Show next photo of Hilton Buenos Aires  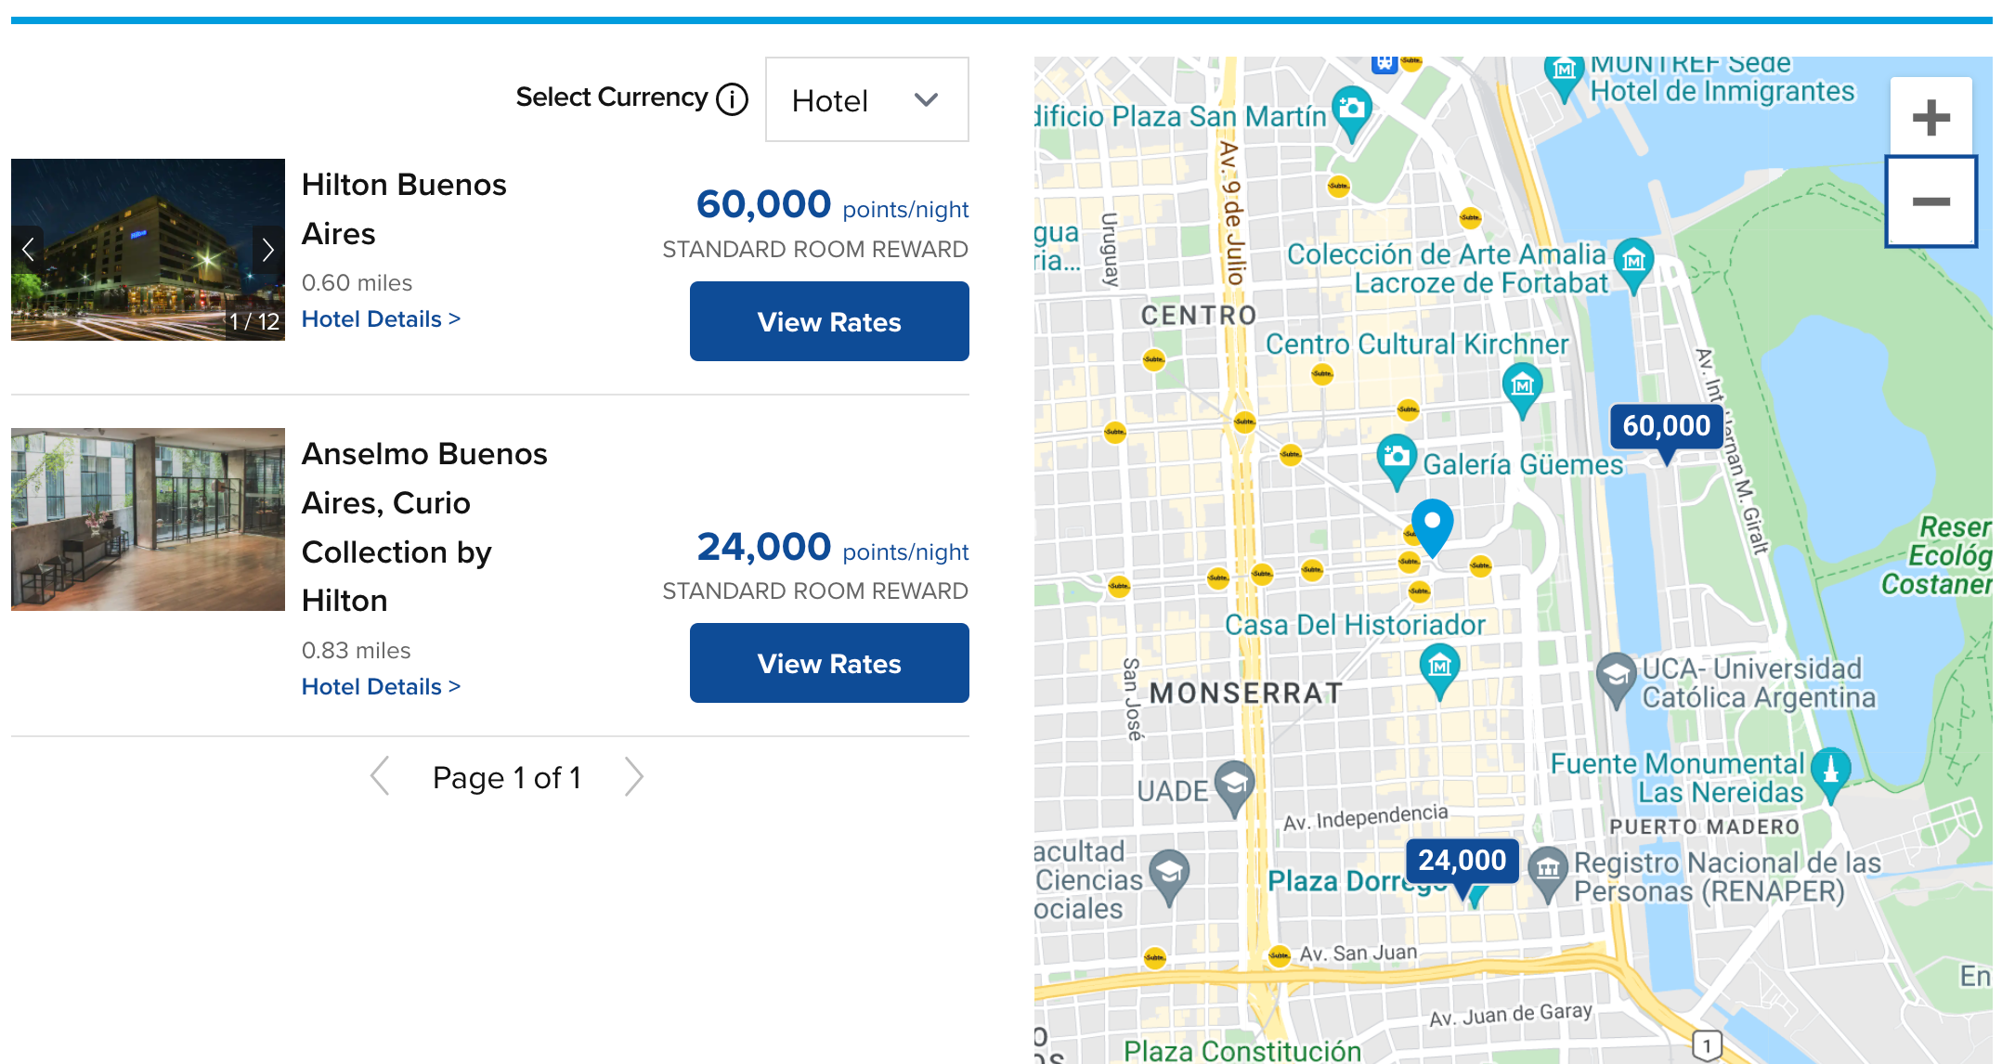267,249
